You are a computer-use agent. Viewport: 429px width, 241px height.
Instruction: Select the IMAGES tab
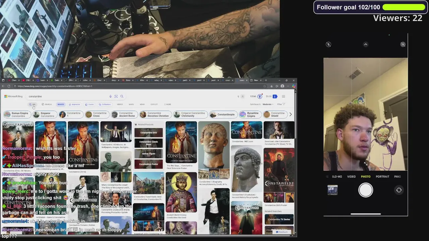[x=61, y=104]
